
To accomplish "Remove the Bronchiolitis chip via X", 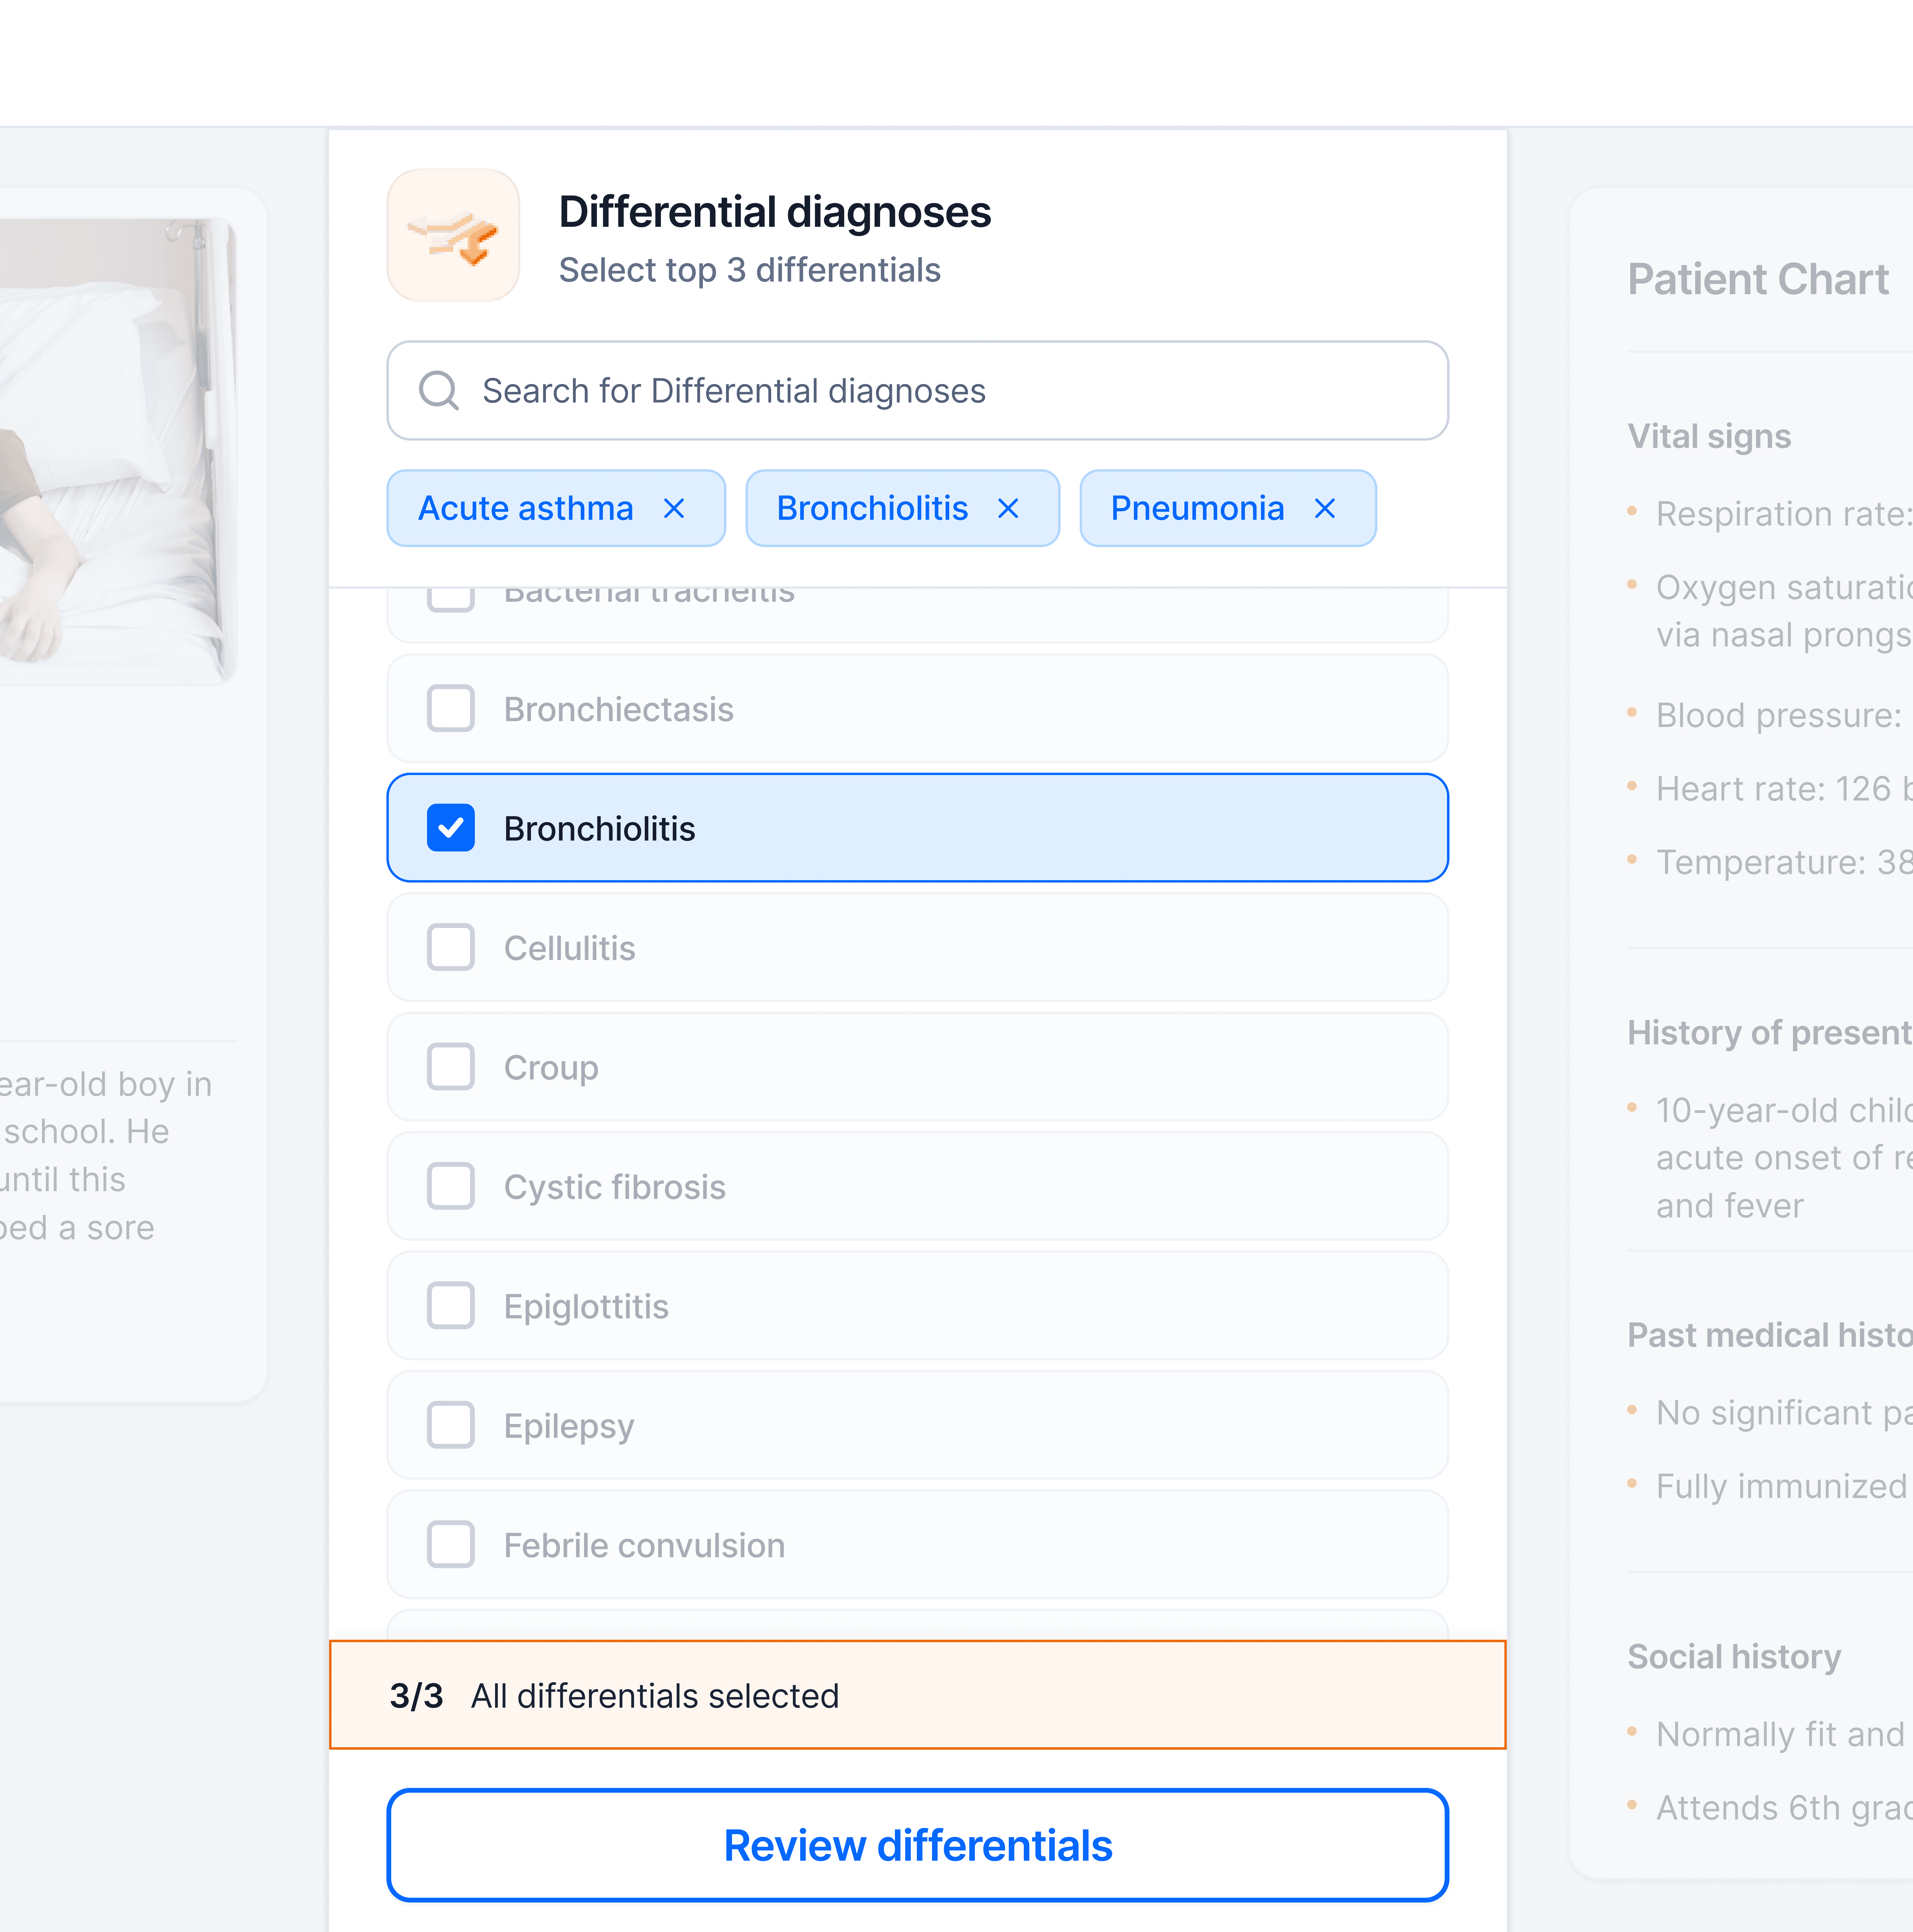I will (x=1008, y=509).
